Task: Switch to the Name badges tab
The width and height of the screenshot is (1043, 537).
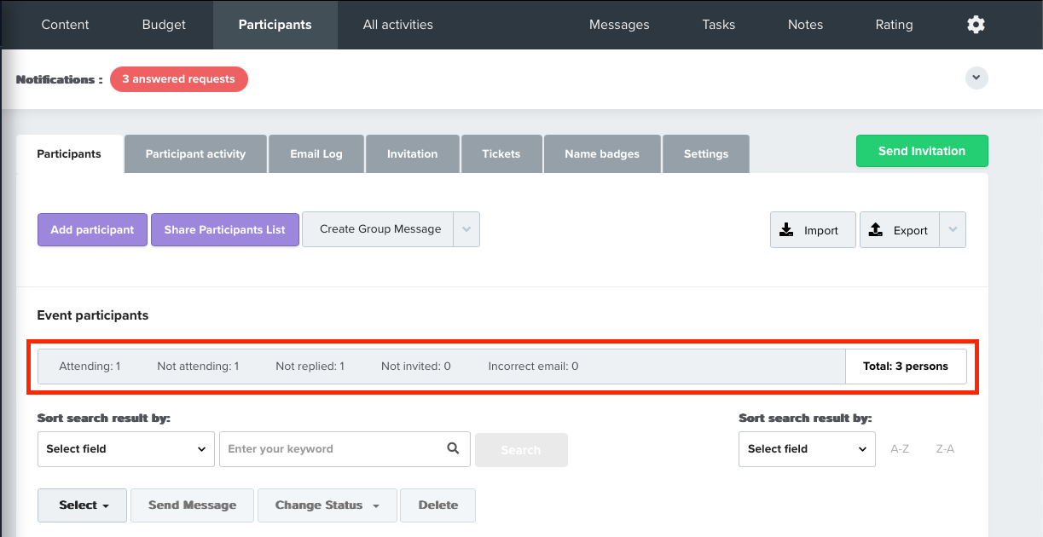Action: (602, 154)
